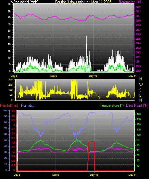The image size is (149, 179).
Task: Click the Humidity legend label
Action: [x=28, y=105]
